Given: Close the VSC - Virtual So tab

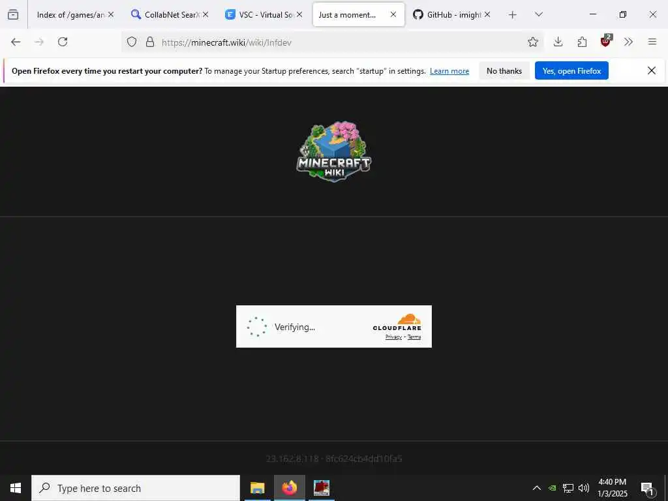Looking at the screenshot, I should tap(299, 14).
